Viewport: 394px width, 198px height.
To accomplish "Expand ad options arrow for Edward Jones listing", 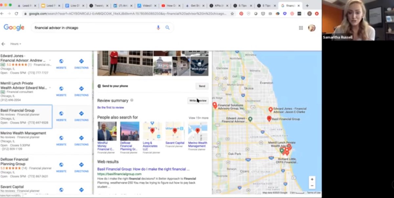I will coord(50,60).
